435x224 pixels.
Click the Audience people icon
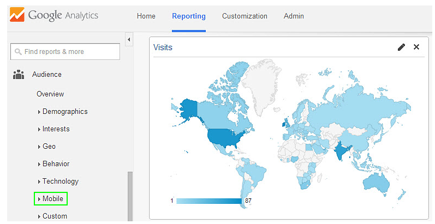click(19, 75)
